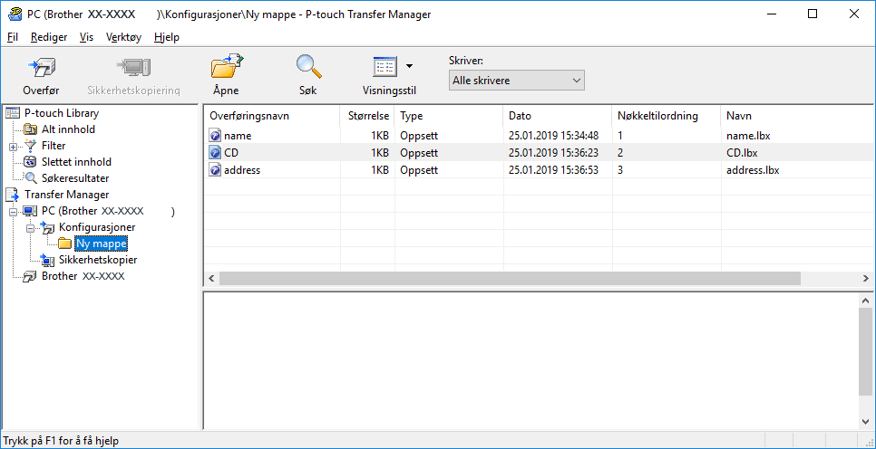Sort by Nøkkeltilordning column header
The width and height of the screenshot is (876, 449).
click(x=666, y=116)
